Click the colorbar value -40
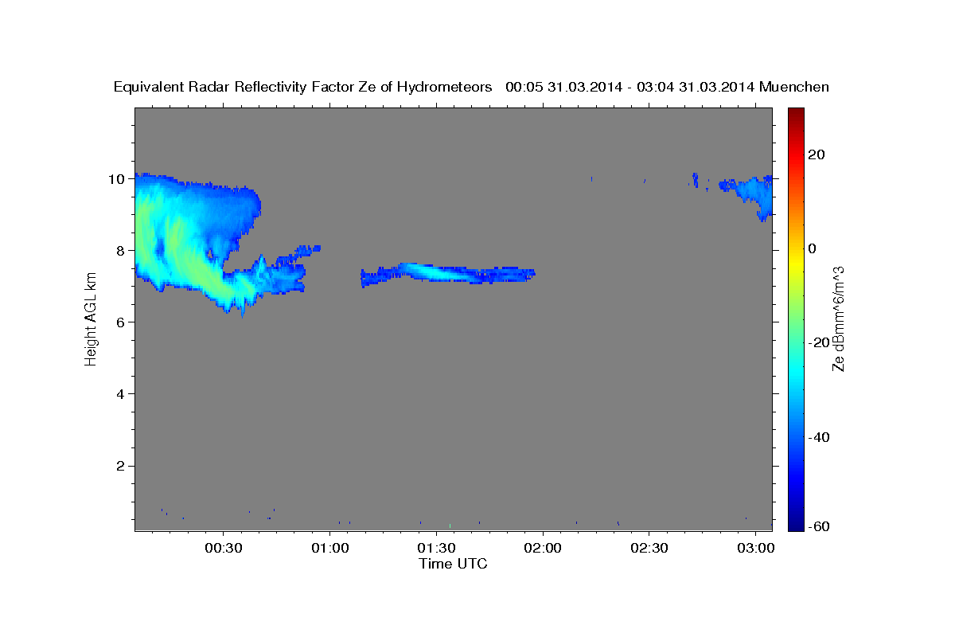Viewport: 955px width, 637px height. 820,437
